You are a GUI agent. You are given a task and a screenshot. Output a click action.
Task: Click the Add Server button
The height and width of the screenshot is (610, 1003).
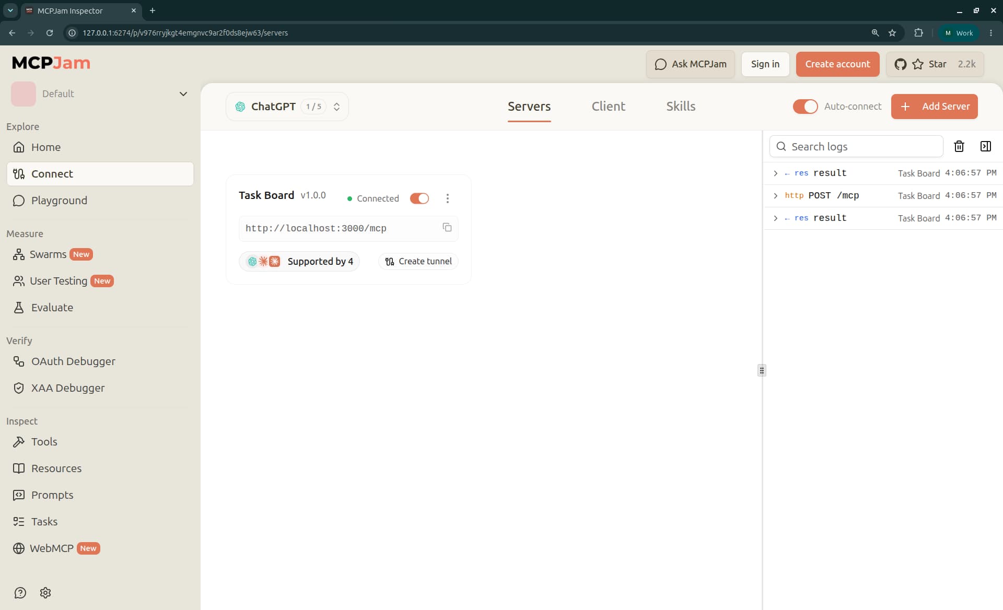[x=934, y=107]
